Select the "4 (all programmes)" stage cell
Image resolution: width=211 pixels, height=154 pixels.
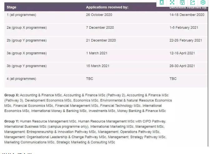(22, 79)
